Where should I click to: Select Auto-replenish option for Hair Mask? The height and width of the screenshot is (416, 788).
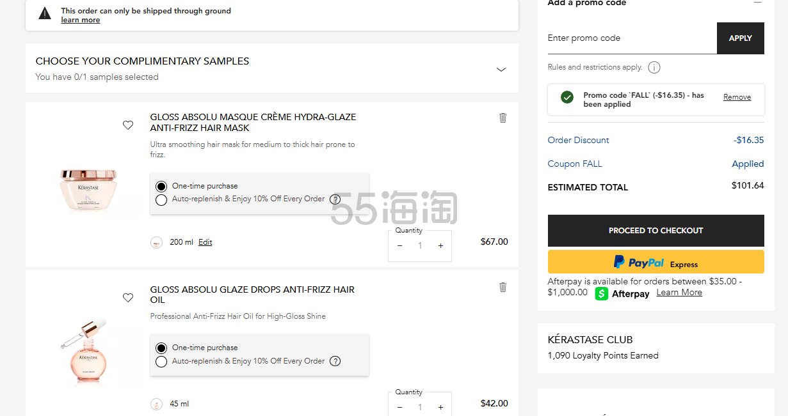tap(161, 200)
